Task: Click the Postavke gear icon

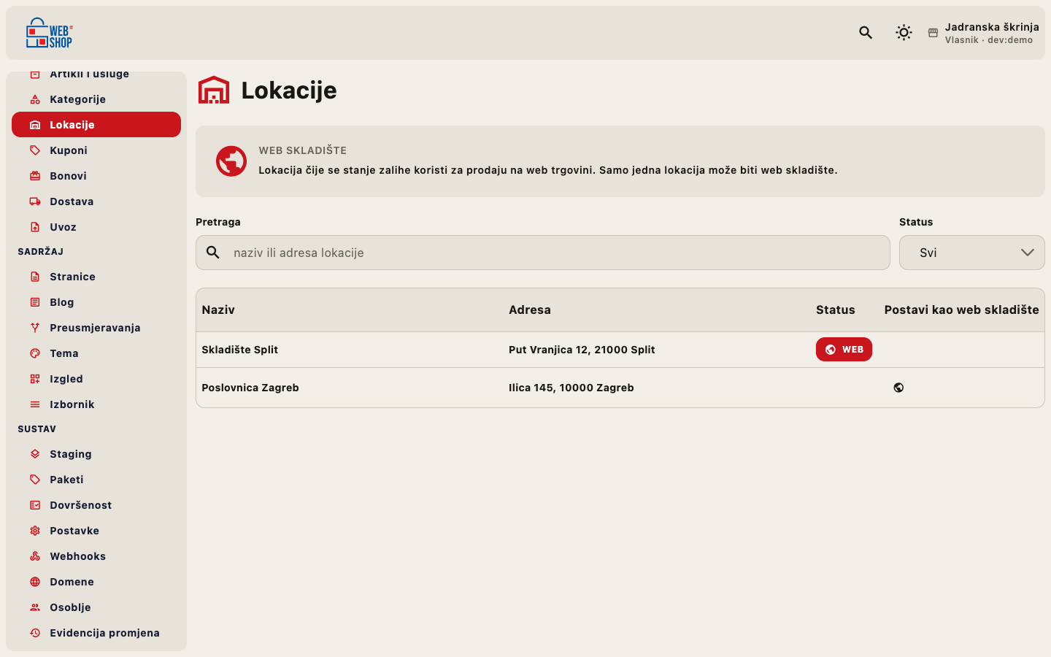Action: (x=35, y=531)
